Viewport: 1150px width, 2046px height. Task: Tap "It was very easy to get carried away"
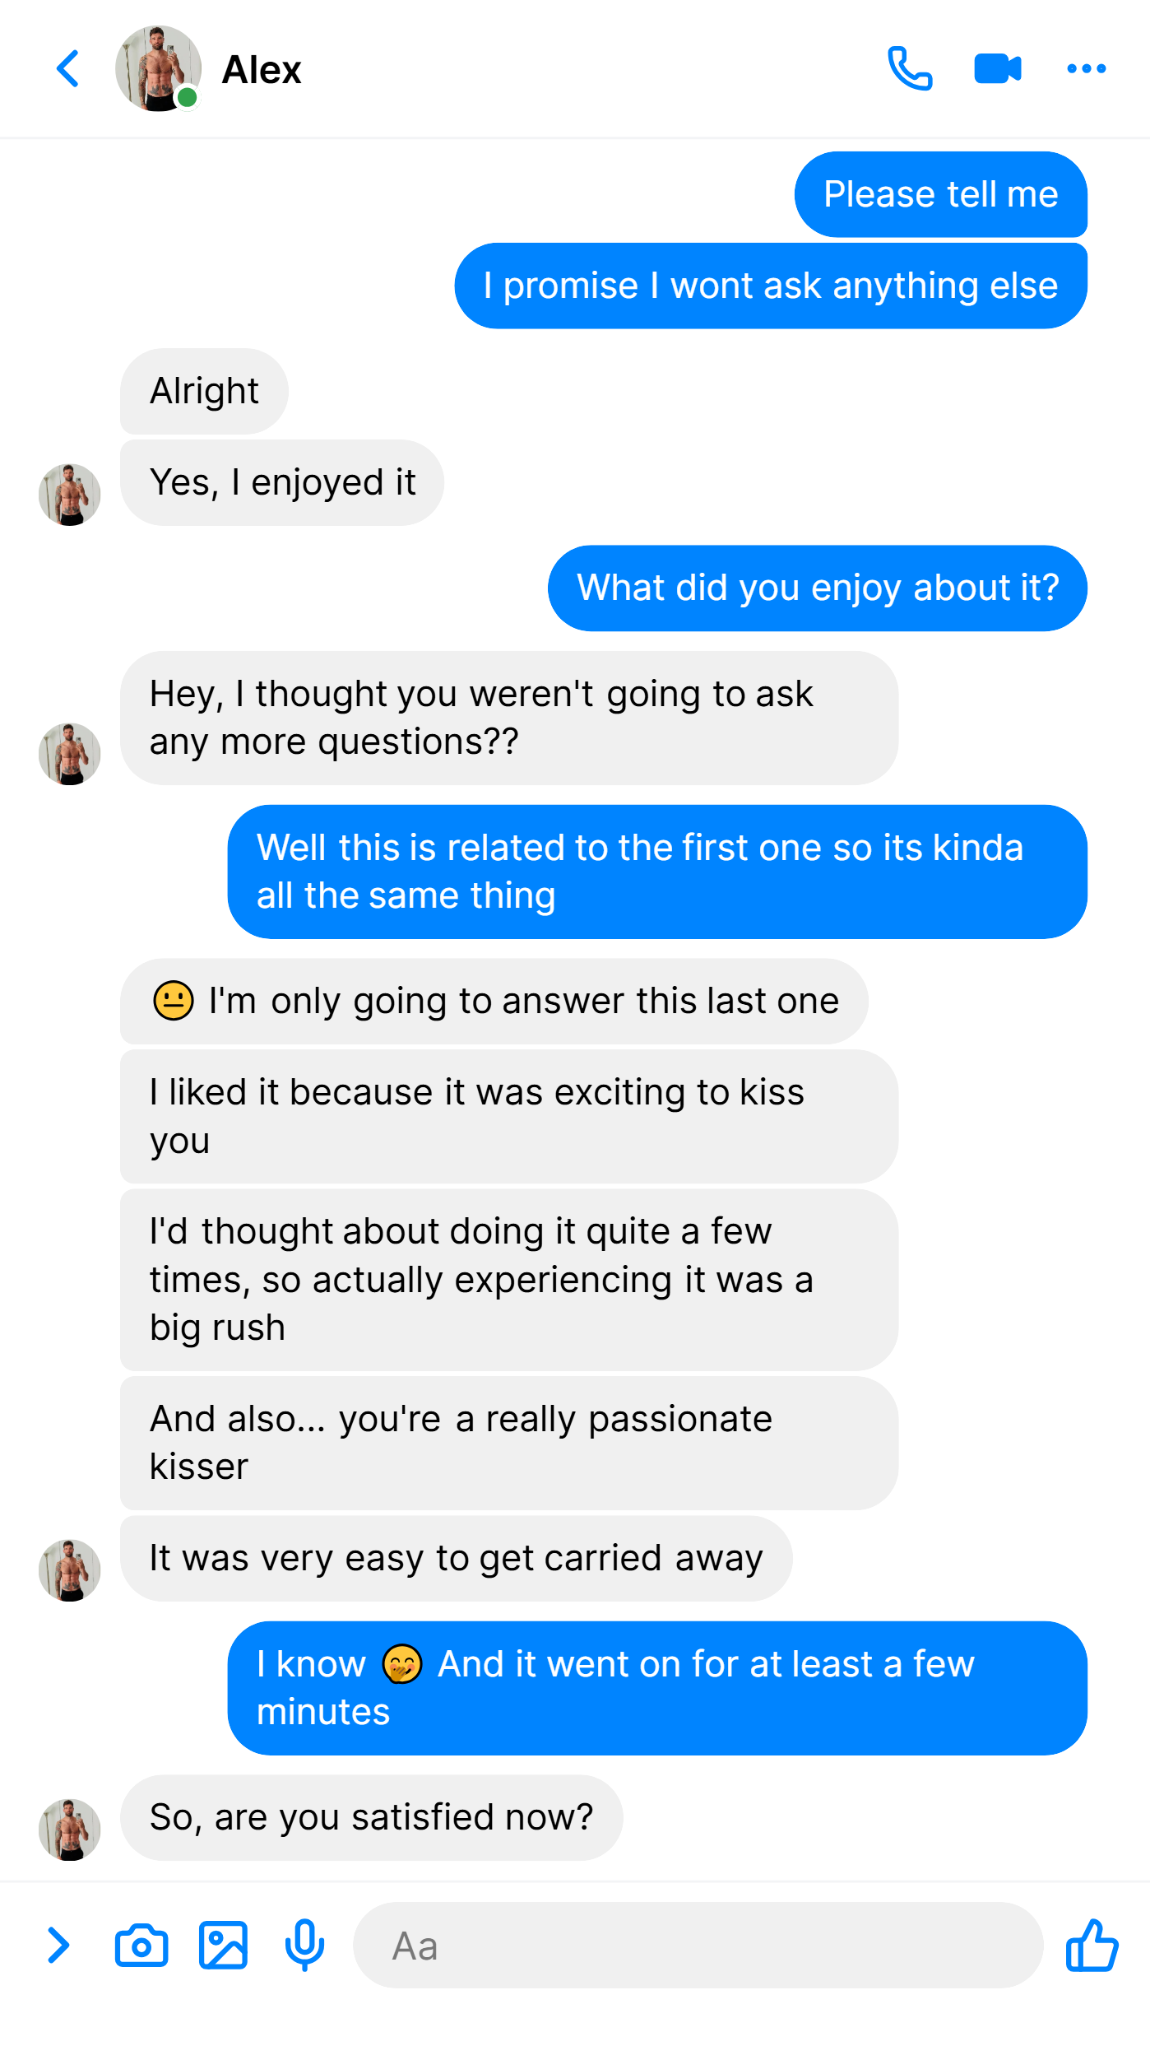coord(457,1558)
